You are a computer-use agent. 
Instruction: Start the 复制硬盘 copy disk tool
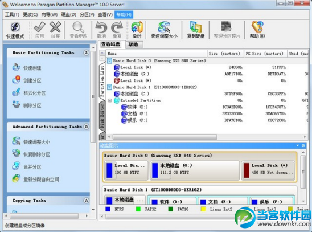point(196,30)
